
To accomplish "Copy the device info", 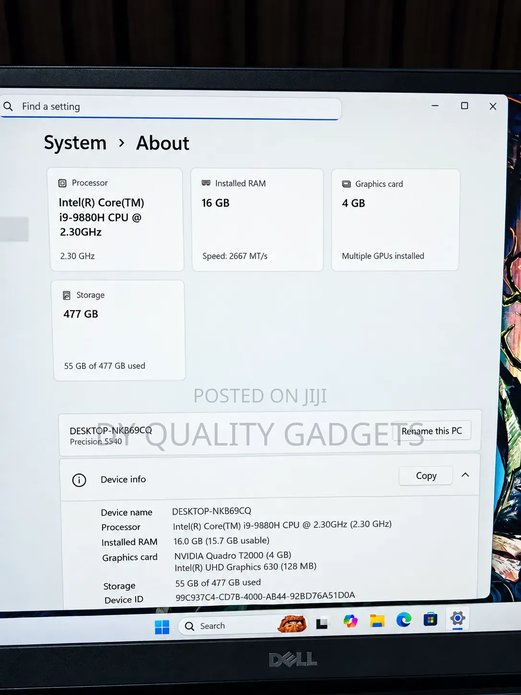I will [426, 476].
